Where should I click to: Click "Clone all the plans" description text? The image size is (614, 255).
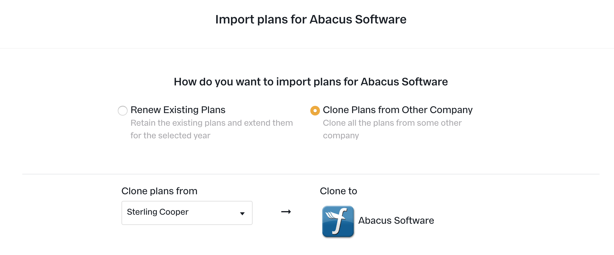(x=392, y=123)
